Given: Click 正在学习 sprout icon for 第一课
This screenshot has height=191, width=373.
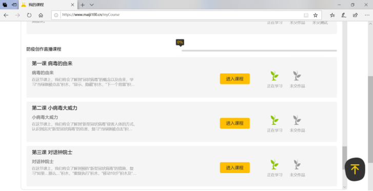Looking at the screenshot, I should pos(274,76).
